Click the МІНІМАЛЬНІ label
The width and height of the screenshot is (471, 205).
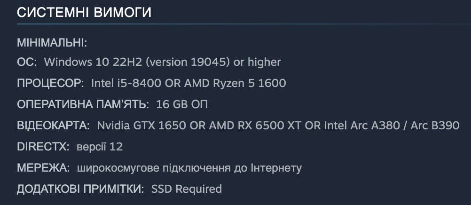click(52, 43)
